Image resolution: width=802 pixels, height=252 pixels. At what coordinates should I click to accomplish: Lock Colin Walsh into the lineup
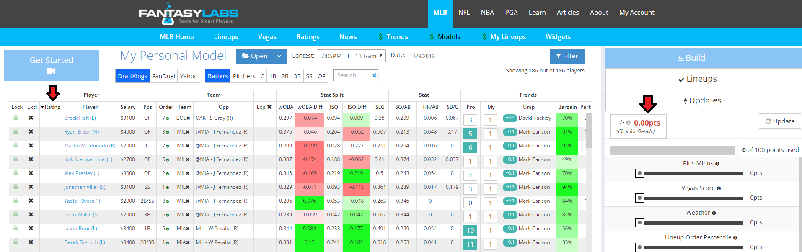click(16, 214)
